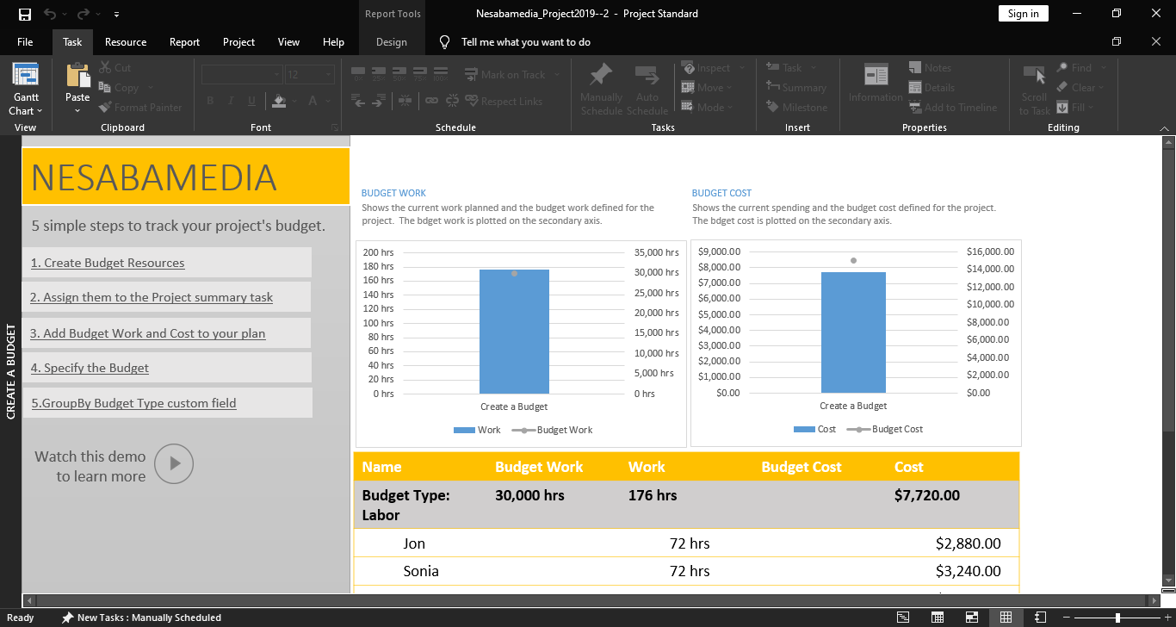This screenshot has width=1176, height=627.
Task: Open the Create Budget Resources link
Action: click(108, 263)
